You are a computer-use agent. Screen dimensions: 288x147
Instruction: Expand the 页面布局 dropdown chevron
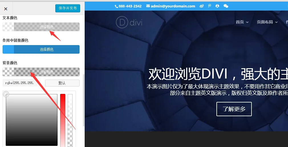pos(276,22)
